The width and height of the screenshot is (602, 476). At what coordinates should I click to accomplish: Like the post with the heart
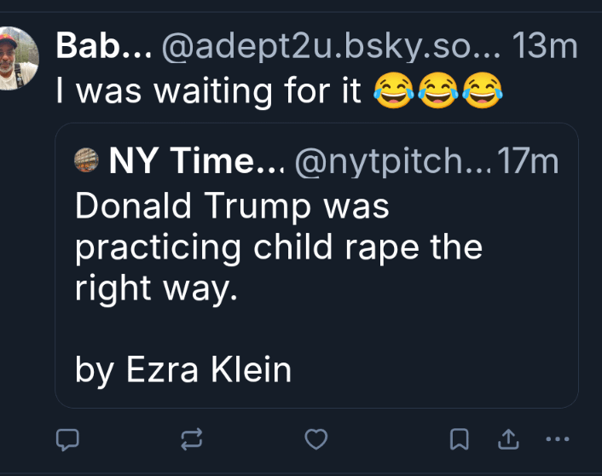click(x=316, y=439)
